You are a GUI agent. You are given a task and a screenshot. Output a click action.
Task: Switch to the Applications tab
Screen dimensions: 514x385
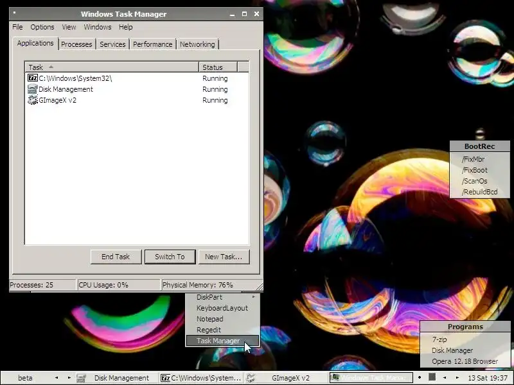point(35,43)
